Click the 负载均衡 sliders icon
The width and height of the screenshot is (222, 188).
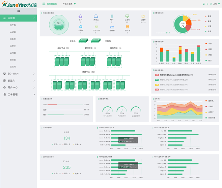96,27
